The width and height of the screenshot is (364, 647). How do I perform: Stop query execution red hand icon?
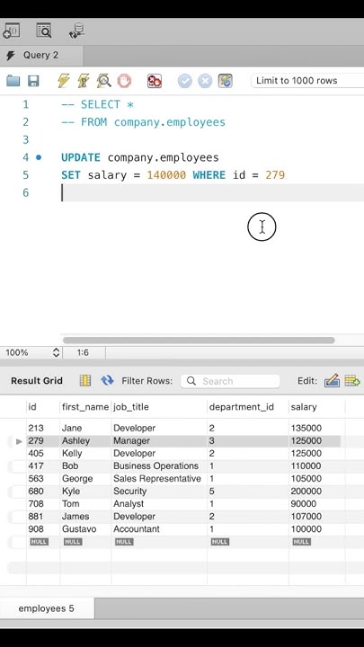click(x=124, y=81)
